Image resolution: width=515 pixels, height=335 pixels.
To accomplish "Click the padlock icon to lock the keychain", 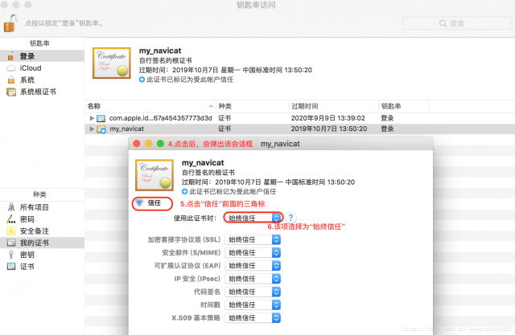I will 10,23.
